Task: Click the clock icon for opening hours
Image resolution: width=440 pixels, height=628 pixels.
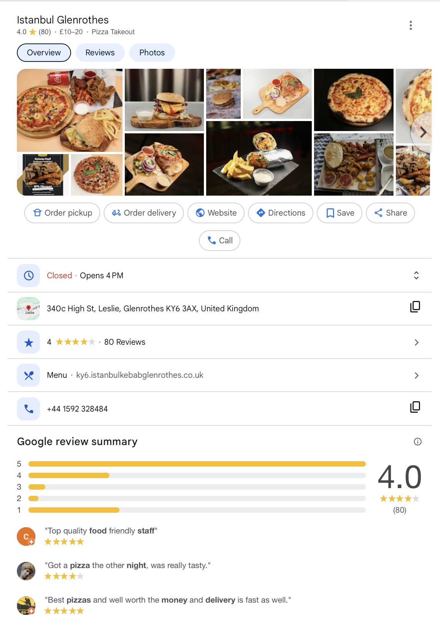Action: point(29,276)
